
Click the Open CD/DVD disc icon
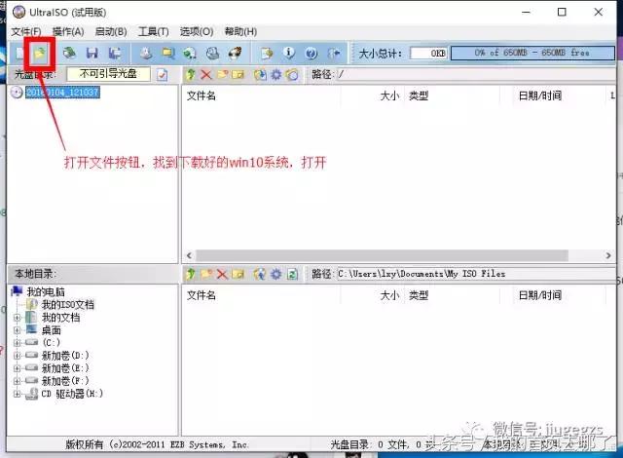tap(70, 53)
